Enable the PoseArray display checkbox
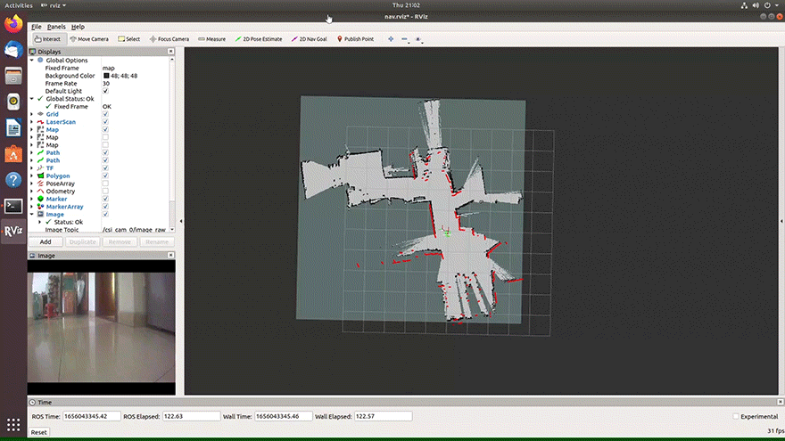 click(106, 184)
